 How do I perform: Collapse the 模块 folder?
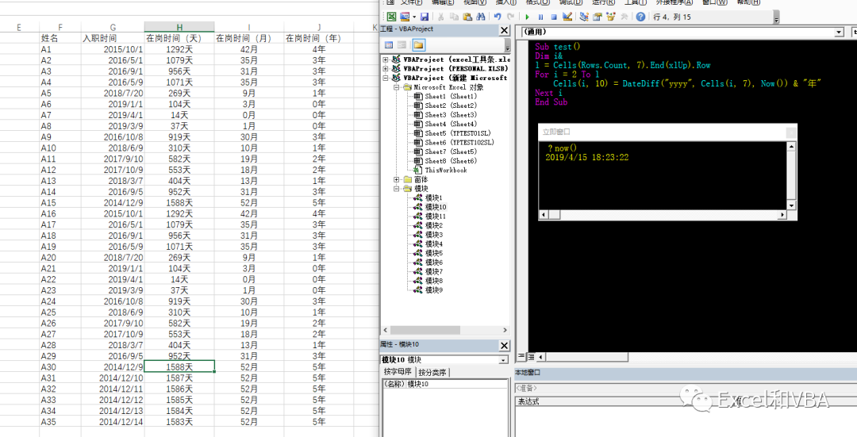pos(397,189)
